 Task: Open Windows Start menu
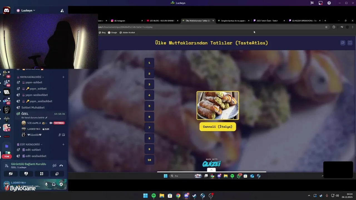145,196
